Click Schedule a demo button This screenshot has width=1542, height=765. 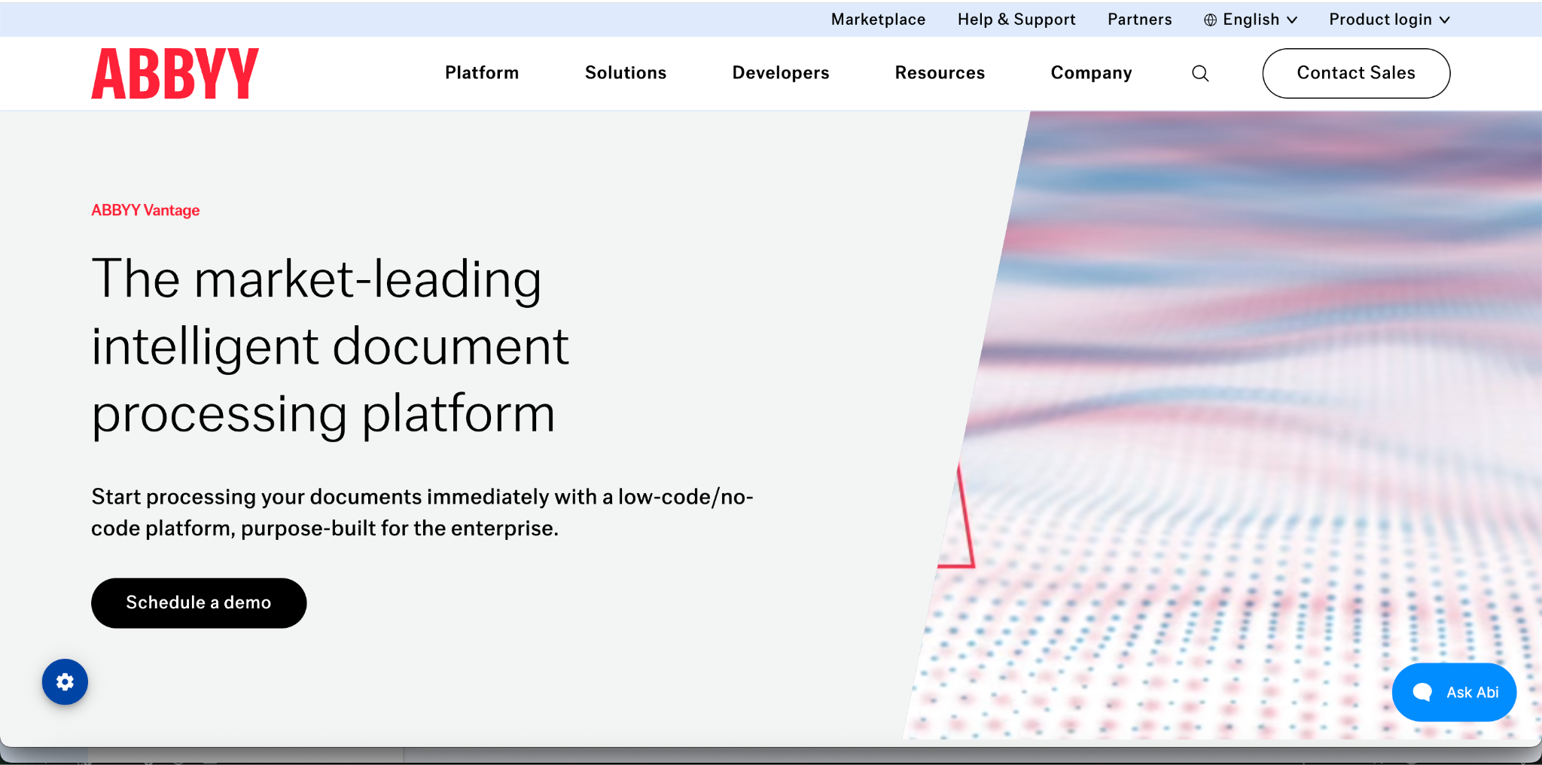pos(199,603)
